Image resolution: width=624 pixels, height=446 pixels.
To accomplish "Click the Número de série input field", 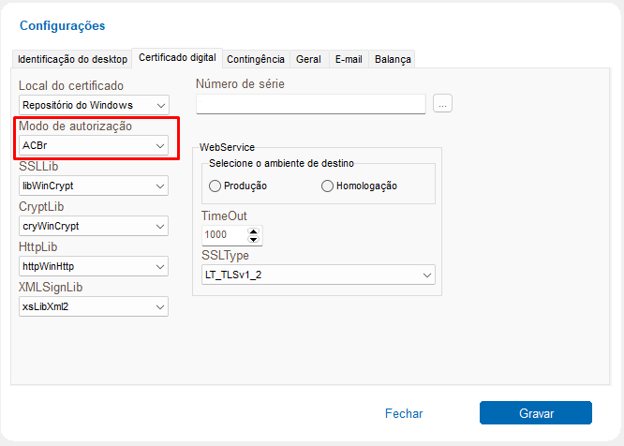I will coord(310,104).
